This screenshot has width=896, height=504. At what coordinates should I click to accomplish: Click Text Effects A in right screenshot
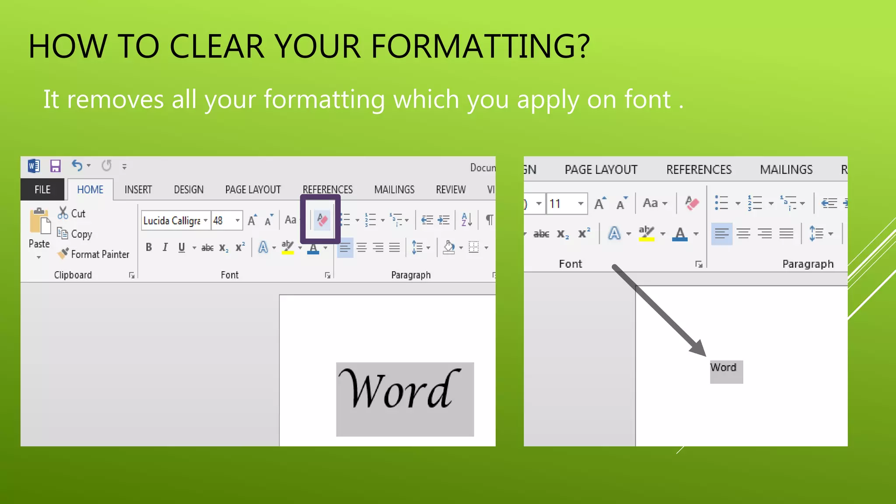(614, 233)
